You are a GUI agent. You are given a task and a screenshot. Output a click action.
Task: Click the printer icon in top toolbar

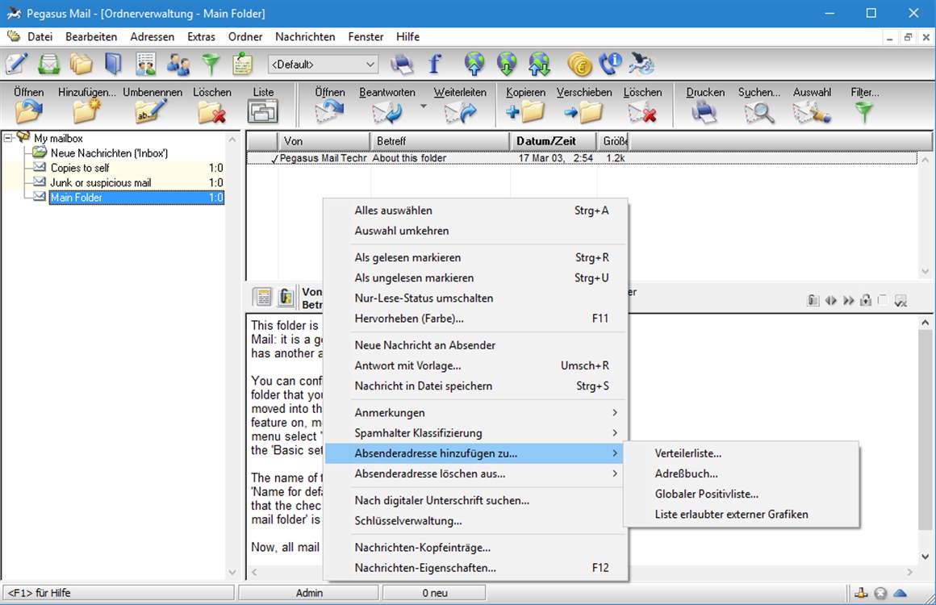click(x=402, y=64)
